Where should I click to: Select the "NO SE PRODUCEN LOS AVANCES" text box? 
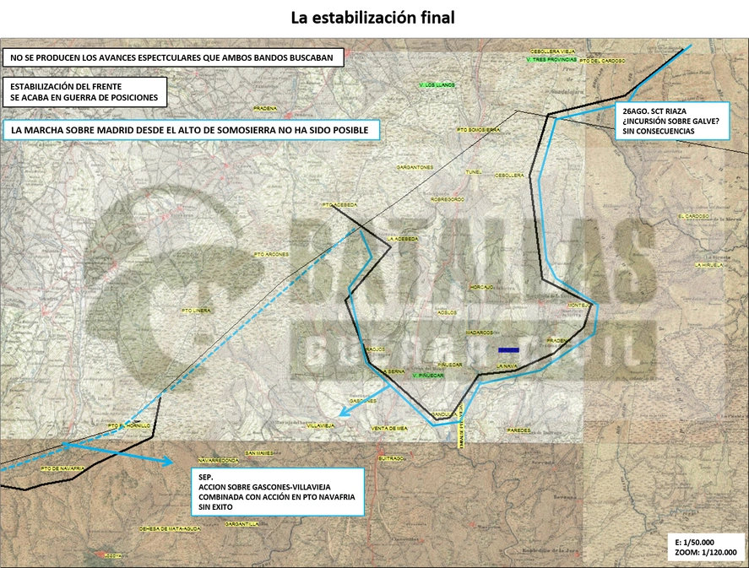tap(173, 57)
